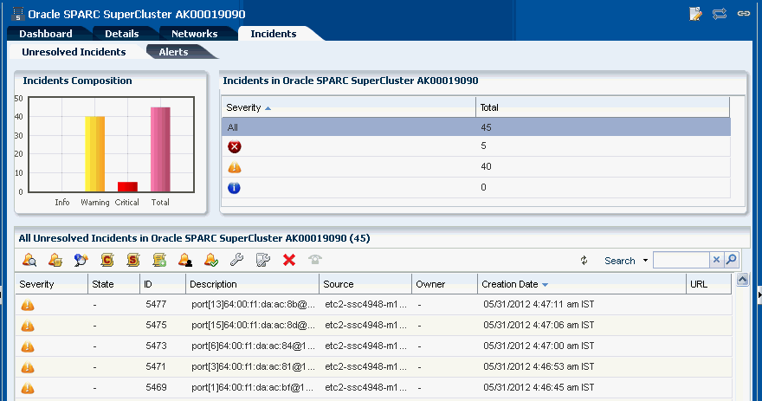Click the bell with person assign icon

(x=185, y=260)
